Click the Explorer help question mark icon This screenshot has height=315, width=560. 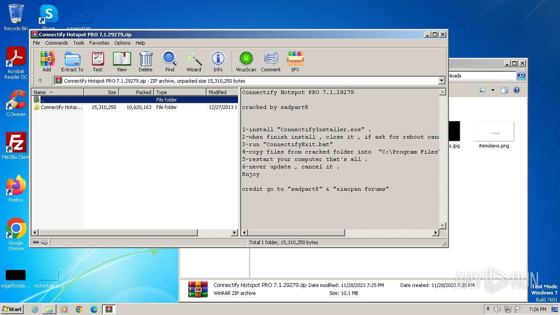click(516, 90)
